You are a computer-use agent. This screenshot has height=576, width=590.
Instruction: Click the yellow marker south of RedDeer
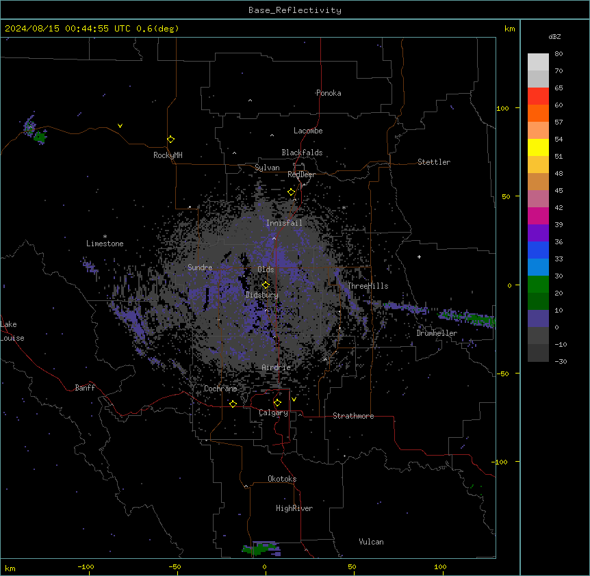(292, 192)
